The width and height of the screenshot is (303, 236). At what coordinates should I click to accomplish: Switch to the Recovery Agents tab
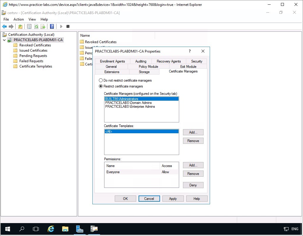coord(169,61)
